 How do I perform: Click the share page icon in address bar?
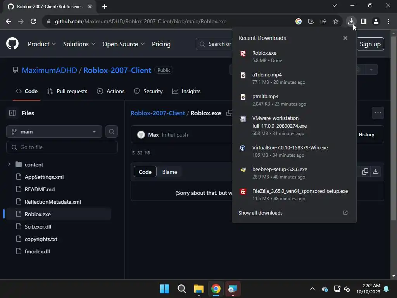[x=323, y=21]
